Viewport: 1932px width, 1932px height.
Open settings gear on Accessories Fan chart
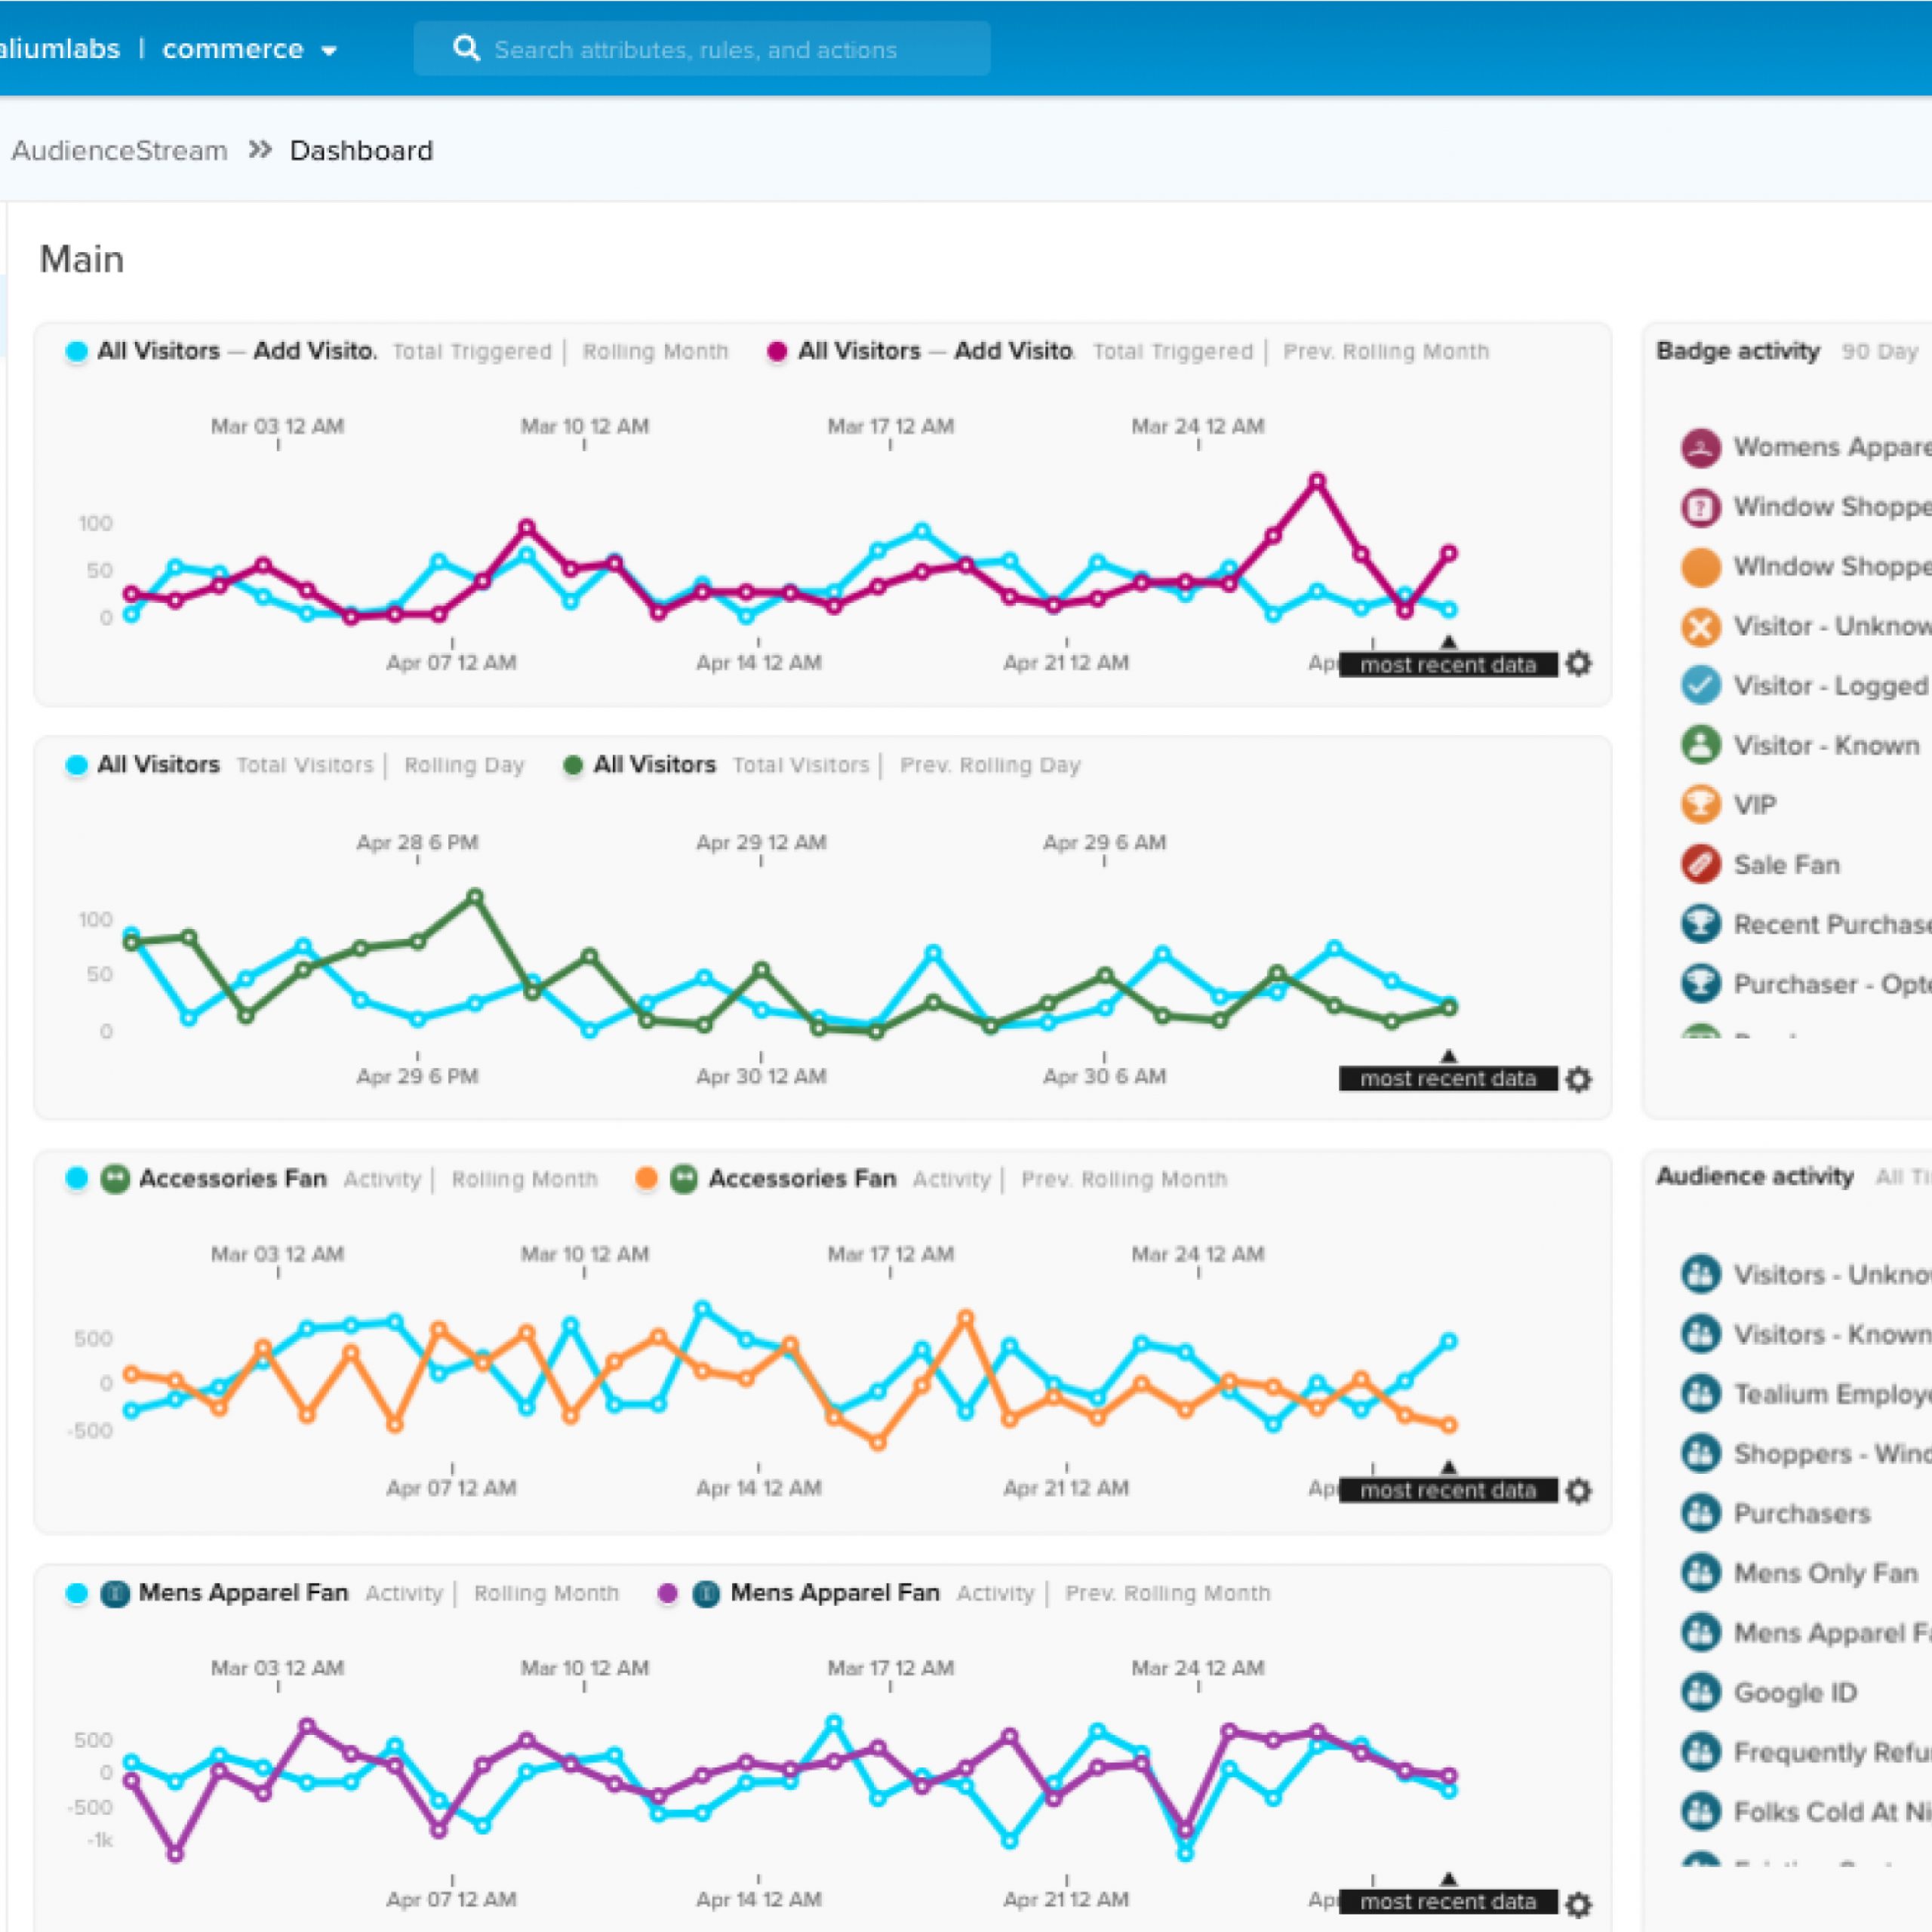[x=1578, y=1491]
